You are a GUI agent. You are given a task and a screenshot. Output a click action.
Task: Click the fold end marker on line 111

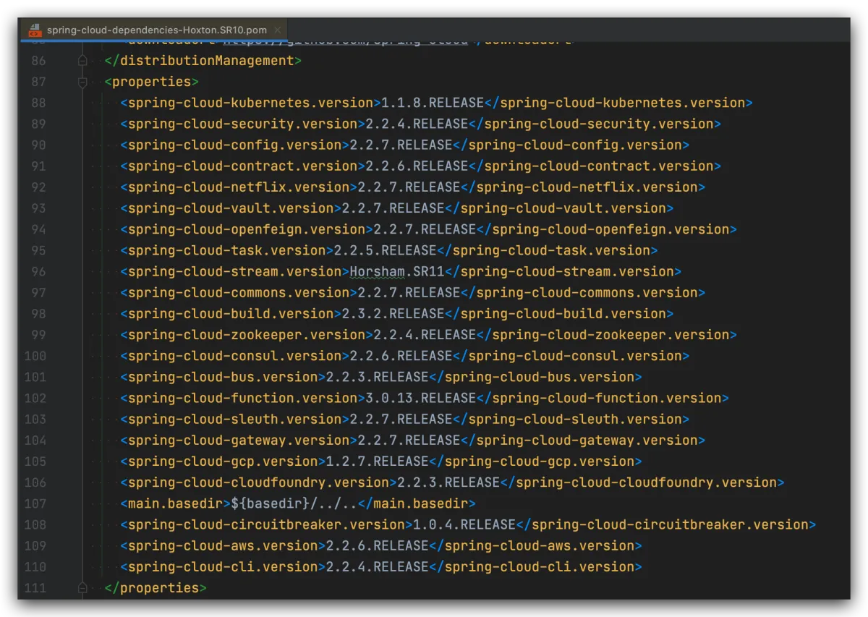click(82, 587)
